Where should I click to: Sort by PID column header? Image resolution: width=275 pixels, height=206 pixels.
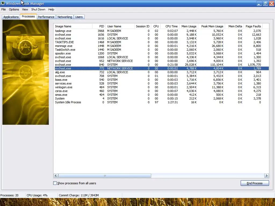pyautogui.click(x=99, y=26)
